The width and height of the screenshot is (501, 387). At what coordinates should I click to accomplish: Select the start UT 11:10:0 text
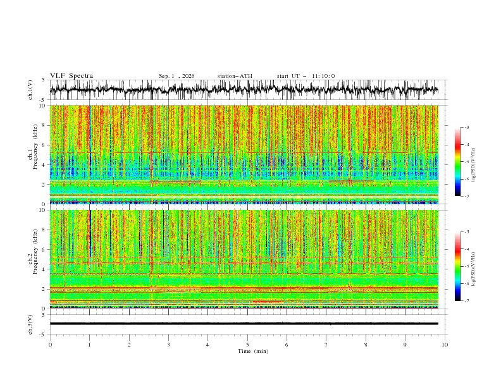point(306,76)
